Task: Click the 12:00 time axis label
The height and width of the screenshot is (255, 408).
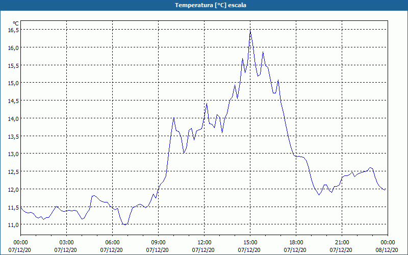Action: 205,243
